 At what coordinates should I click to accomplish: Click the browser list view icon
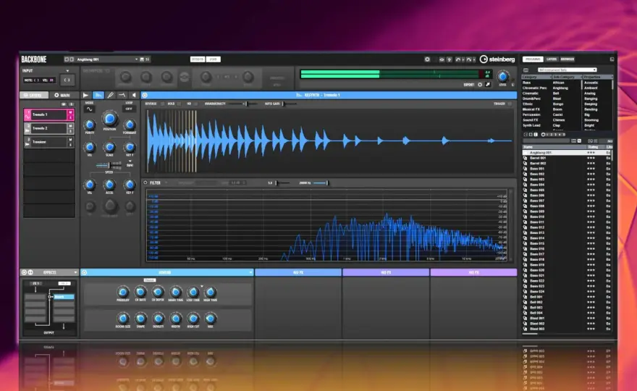coord(526,70)
